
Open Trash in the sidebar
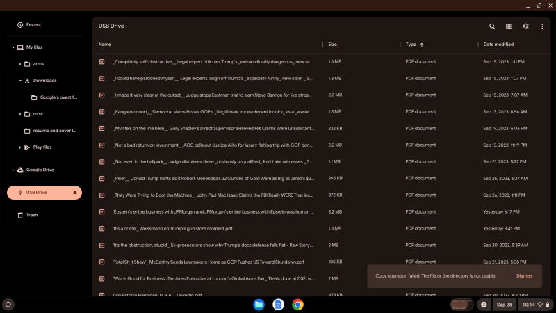(32, 215)
